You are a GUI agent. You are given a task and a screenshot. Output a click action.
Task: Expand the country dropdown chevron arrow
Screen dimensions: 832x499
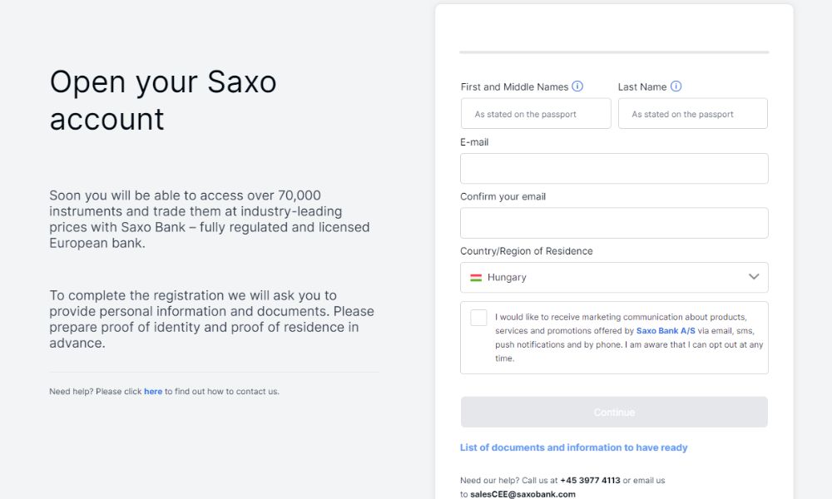[x=754, y=277]
